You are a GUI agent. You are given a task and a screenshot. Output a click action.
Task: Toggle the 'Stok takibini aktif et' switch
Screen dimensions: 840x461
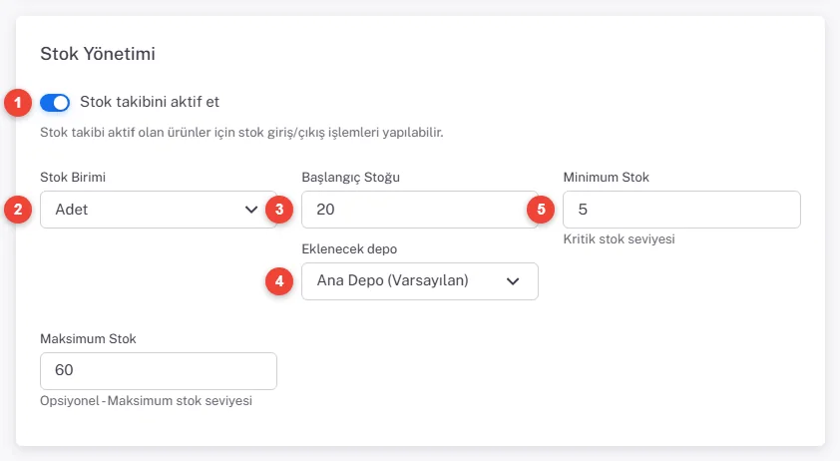[x=55, y=103]
